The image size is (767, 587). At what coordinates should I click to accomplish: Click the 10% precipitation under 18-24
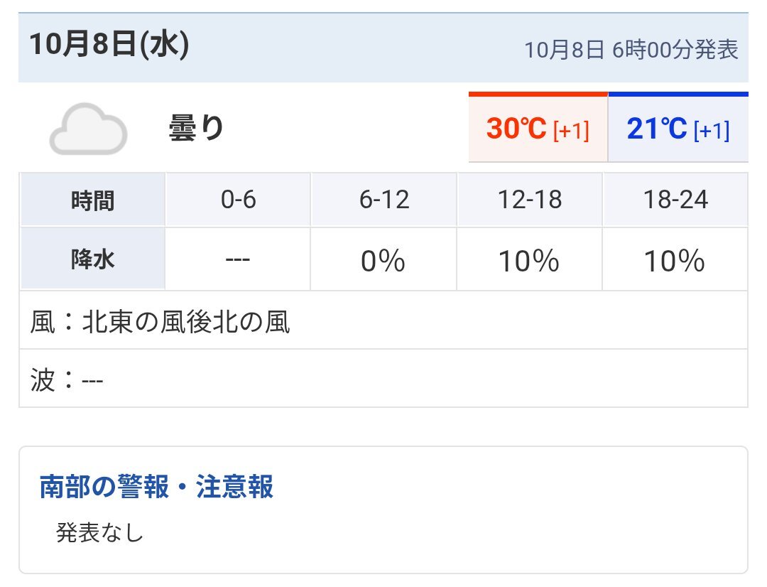pyautogui.click(x=675, y=261)
